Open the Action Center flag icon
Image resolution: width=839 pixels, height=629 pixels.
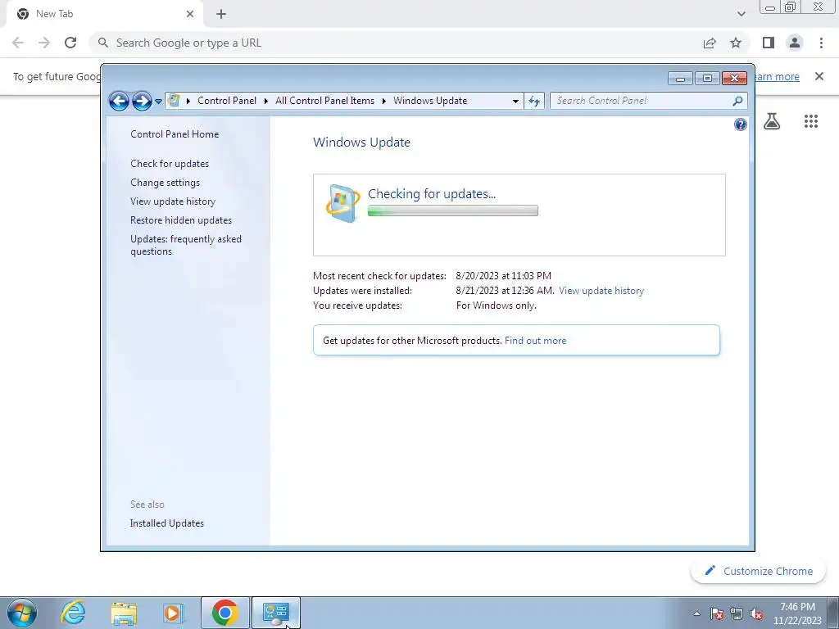pyautogui.click(x=717, y=613)
